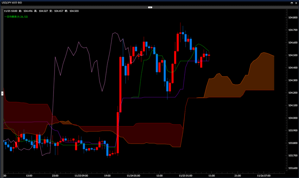Click the 104.000 price axis label
The image size is (299, 178).
tap(293, 118)
